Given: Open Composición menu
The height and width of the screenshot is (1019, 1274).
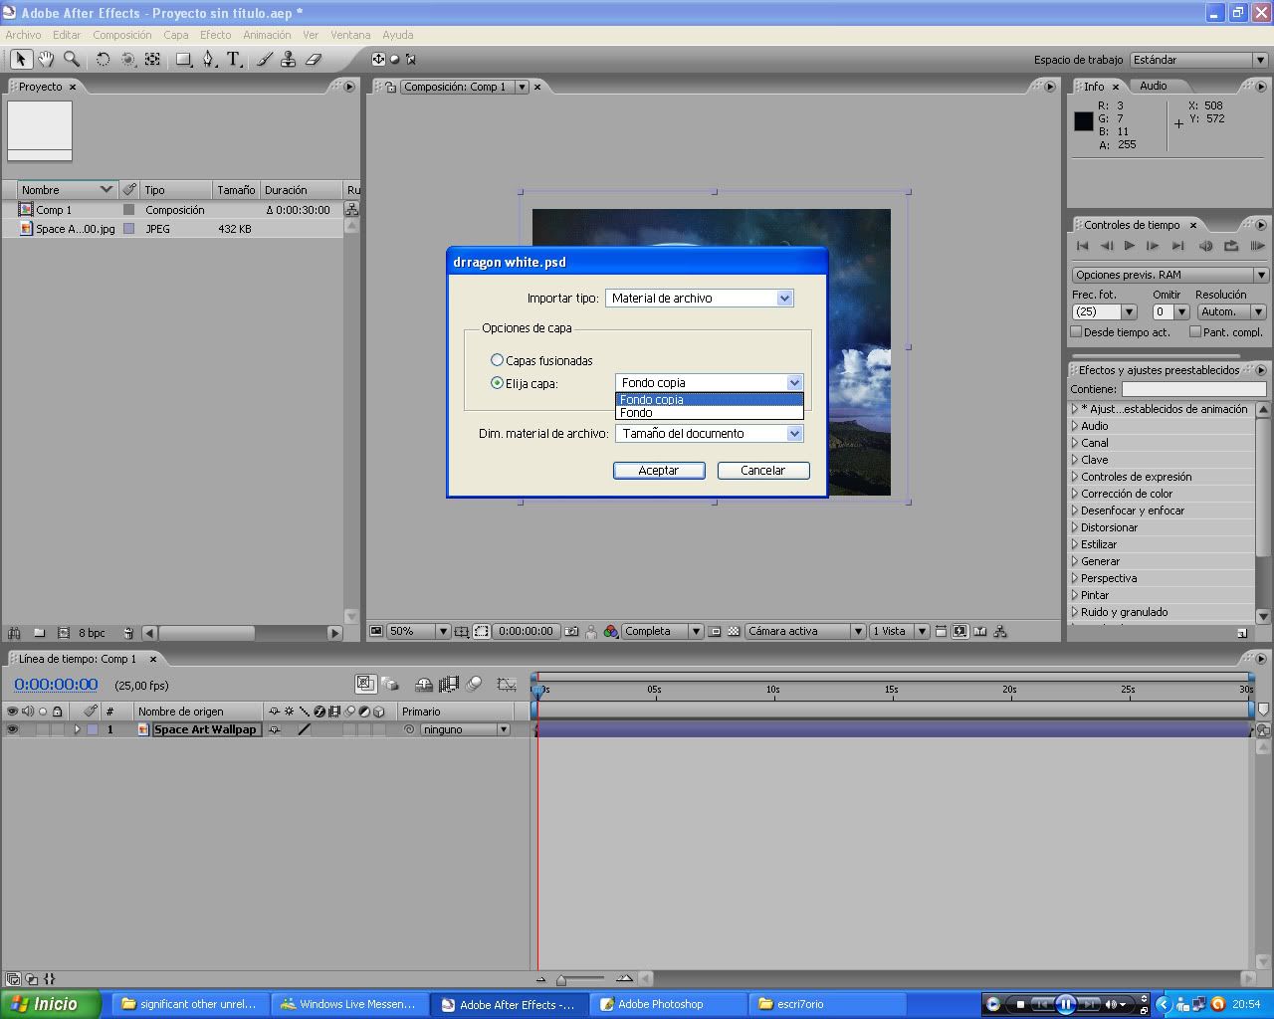Looking at the screenshot, I should click(x=122, y=35).
